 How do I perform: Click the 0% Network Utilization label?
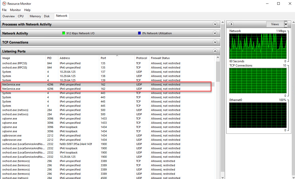pyautogui.click(x=157, y=33)
